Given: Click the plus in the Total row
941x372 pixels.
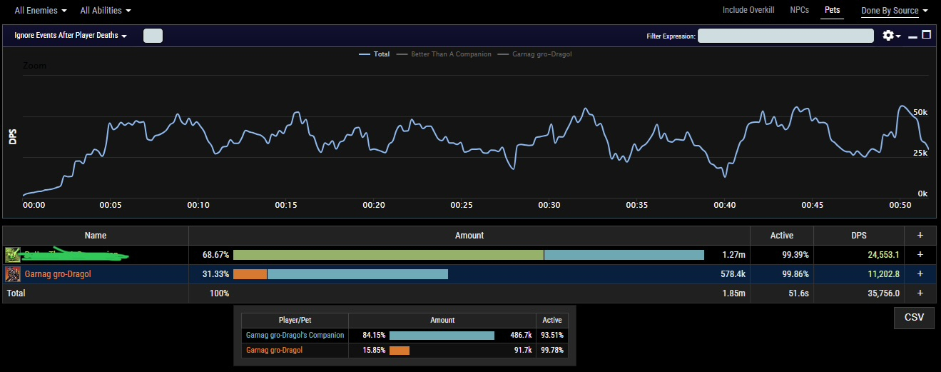Looking at the screenshot, I should pyautogui.click(x=920, y=293).
